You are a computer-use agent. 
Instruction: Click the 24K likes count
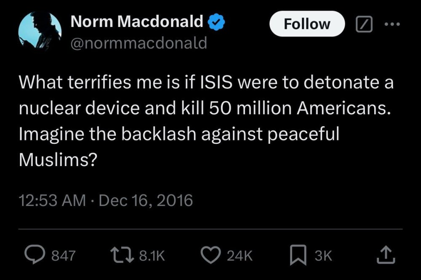239,255
